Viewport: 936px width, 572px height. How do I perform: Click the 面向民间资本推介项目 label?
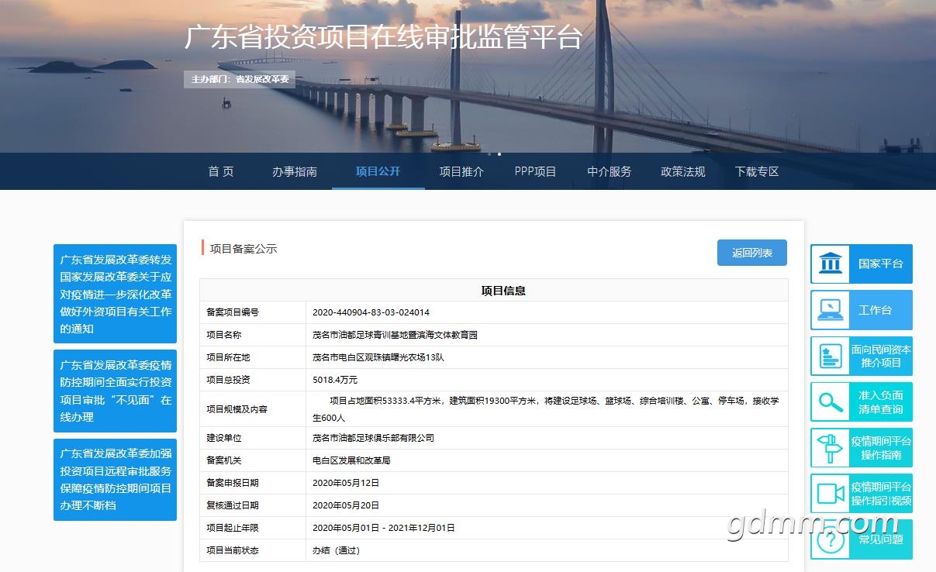pos(881,357)
